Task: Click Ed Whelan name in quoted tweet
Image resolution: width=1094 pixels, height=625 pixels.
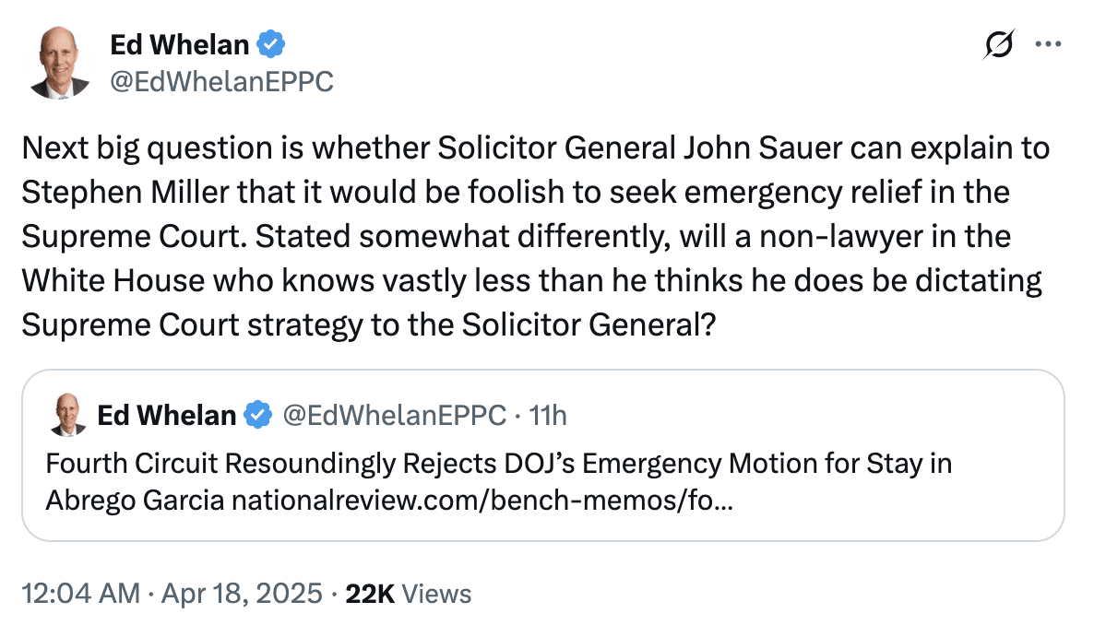Action: pos(167,415)
